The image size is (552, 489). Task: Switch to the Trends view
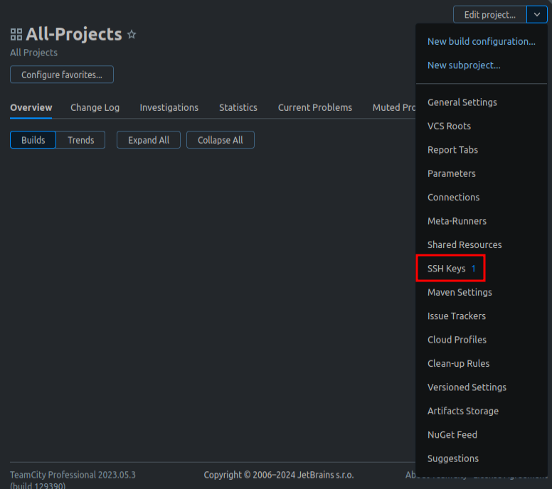click(80, 140)
